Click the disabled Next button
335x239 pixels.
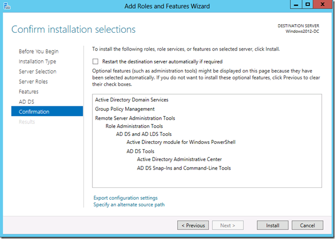(x=228, y=226)
